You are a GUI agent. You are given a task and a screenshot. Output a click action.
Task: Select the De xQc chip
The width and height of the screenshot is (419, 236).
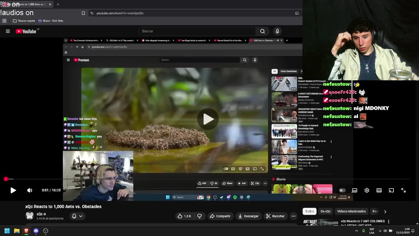coord(325,211)
